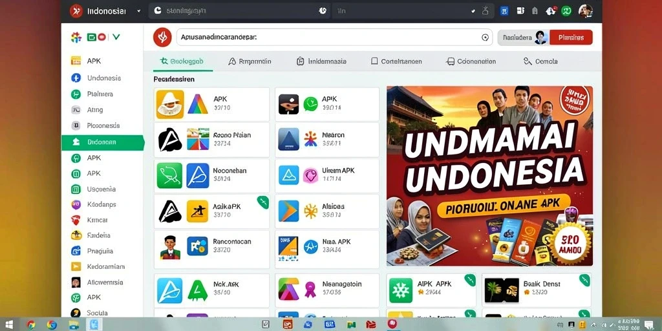This screenshot has width=662, height=331.
Task: Open the AalkaPK app card
Action: coord(211,211)
